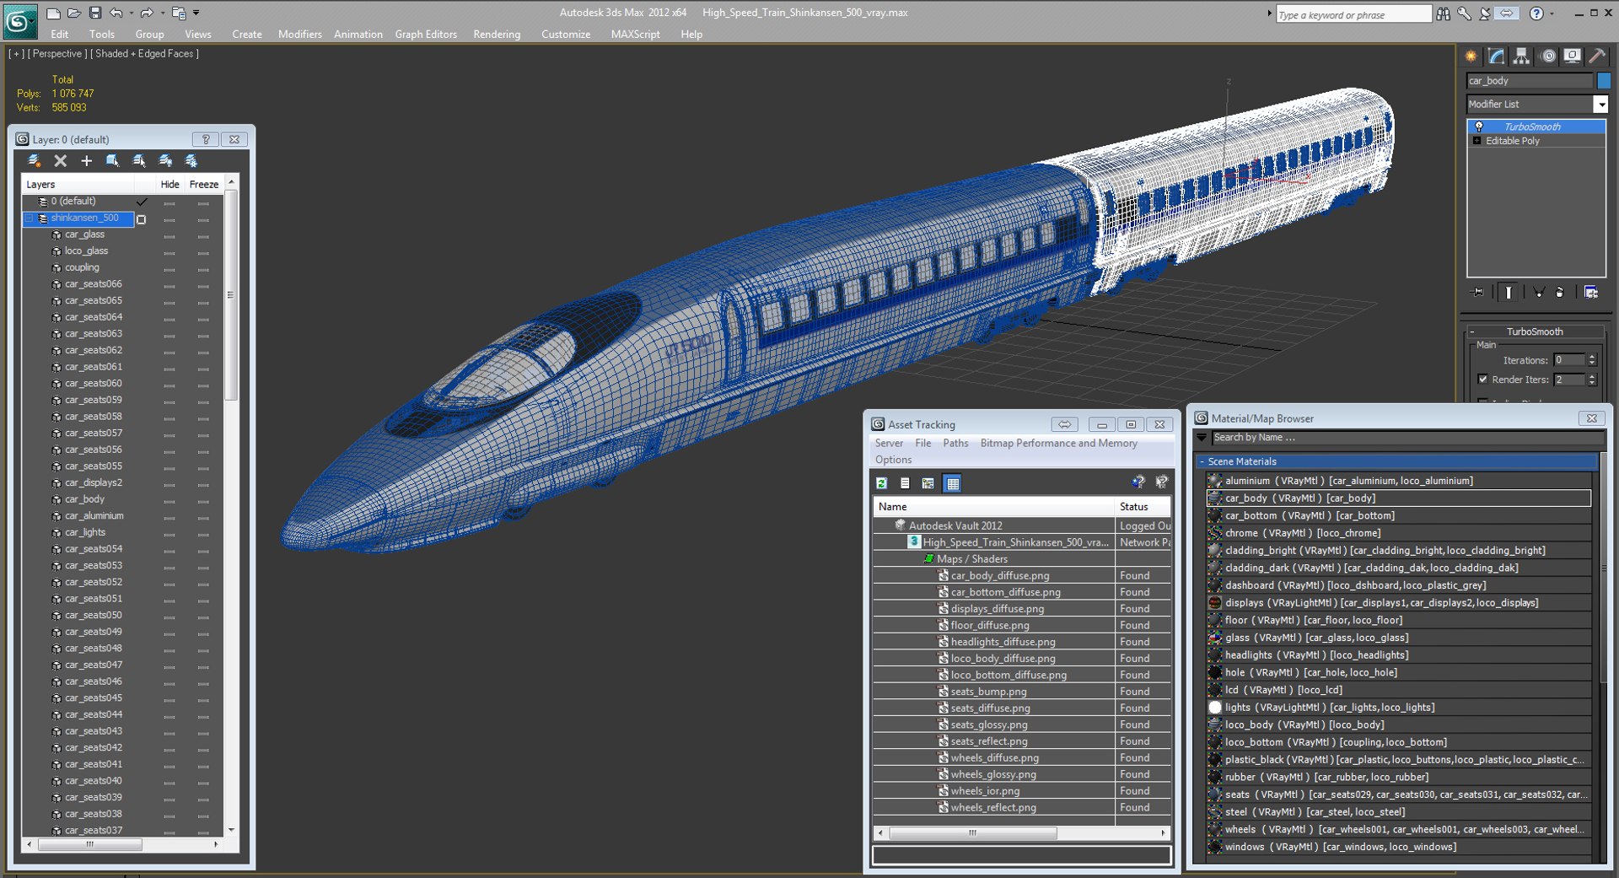Open the Help icon dropdown arrow
The image size is (1619, 878).
pyautogui.click(x=1552, y=13)
